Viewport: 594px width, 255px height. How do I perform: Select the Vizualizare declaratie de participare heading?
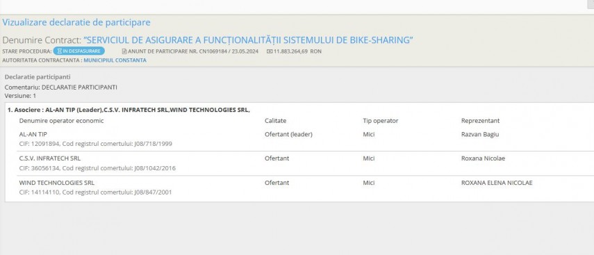(76, 22)
